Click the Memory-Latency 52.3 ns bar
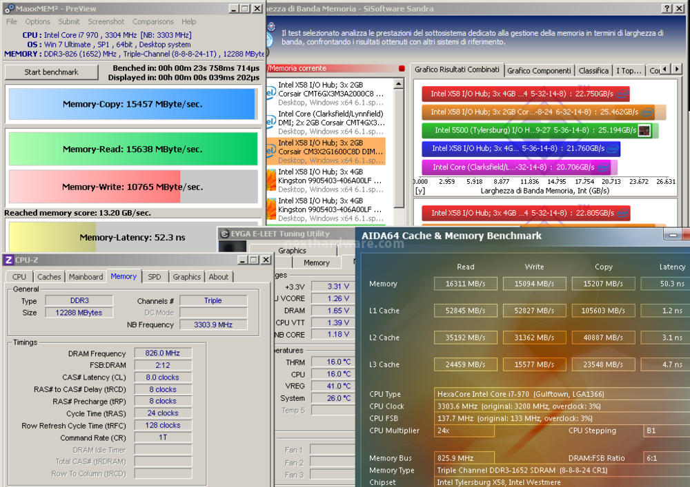690x487 pixels. point(132,237)
